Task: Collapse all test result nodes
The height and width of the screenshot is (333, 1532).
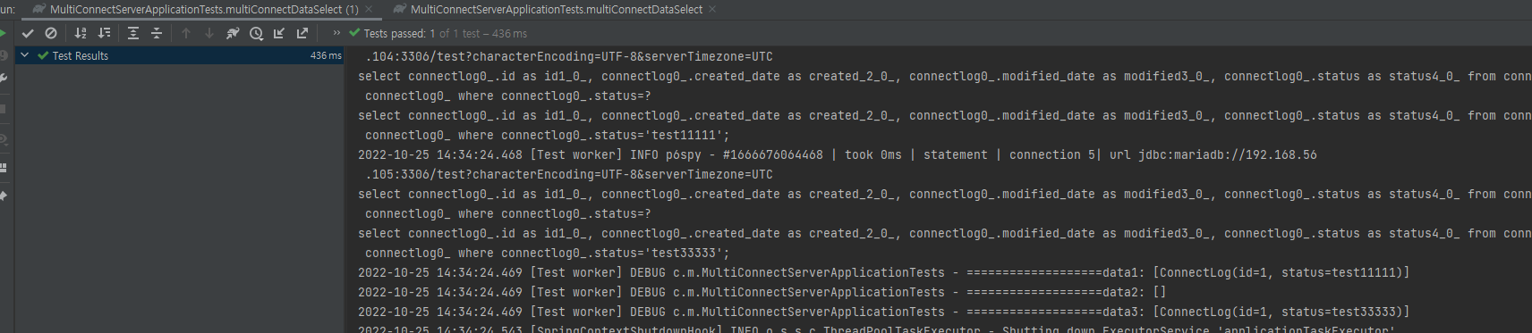Action: pos(157,33)
